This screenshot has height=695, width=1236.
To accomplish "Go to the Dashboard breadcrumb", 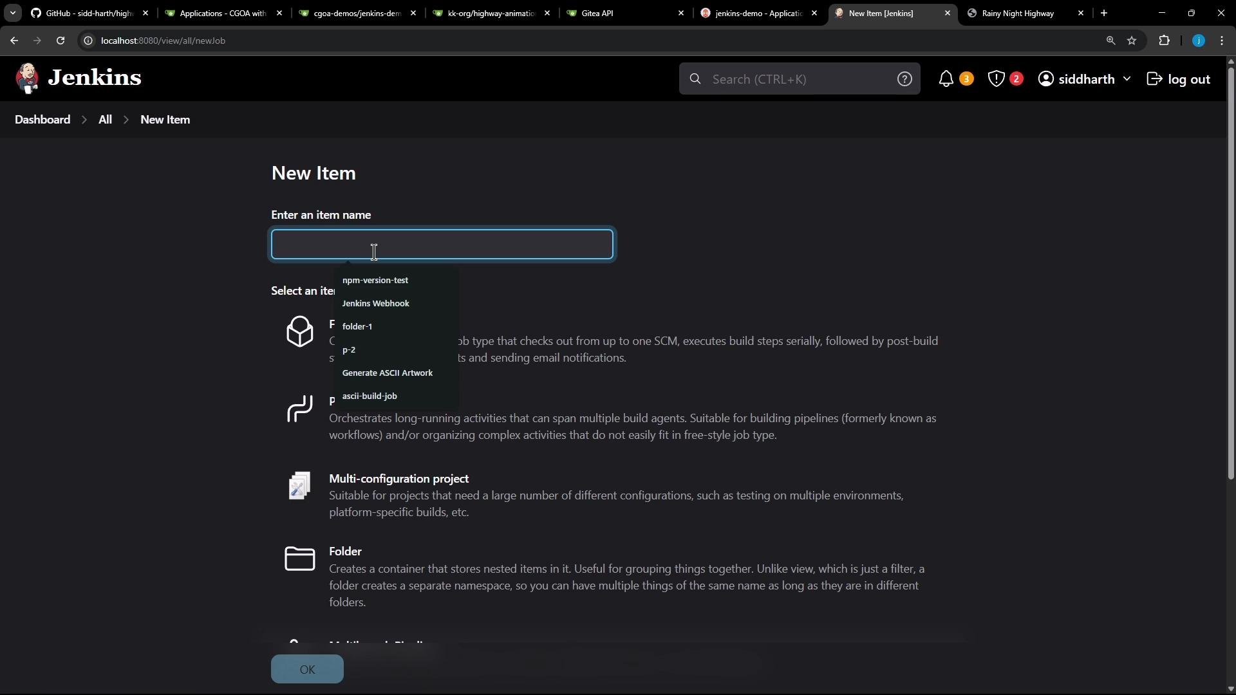I will (42, 120).
